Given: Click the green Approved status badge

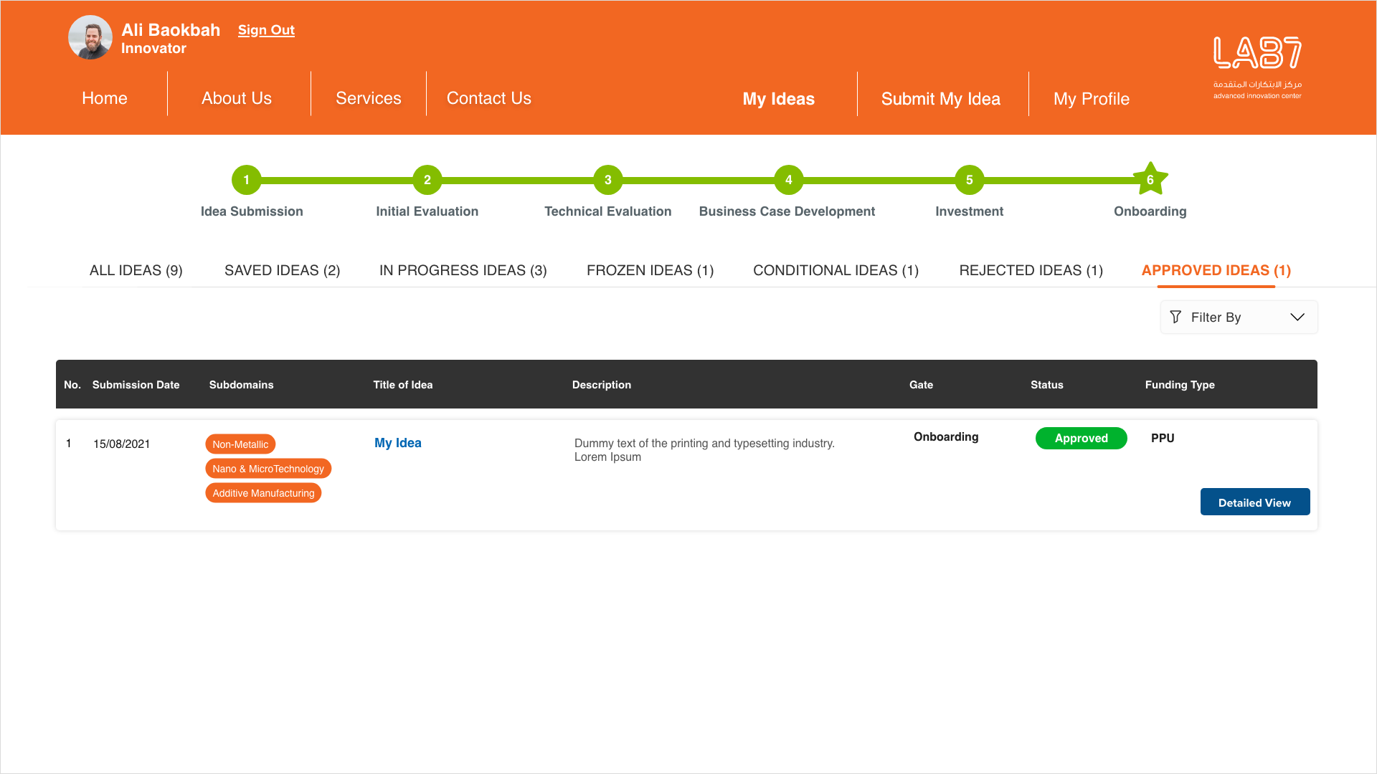Looking at the screenshot, I should point(1081,438).
